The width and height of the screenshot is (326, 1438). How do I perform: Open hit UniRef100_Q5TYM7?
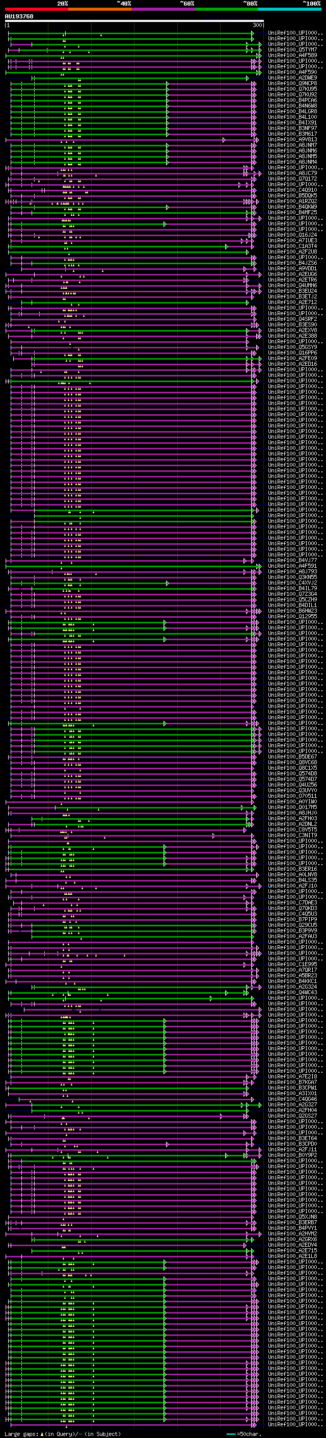[x=292, y=49]
